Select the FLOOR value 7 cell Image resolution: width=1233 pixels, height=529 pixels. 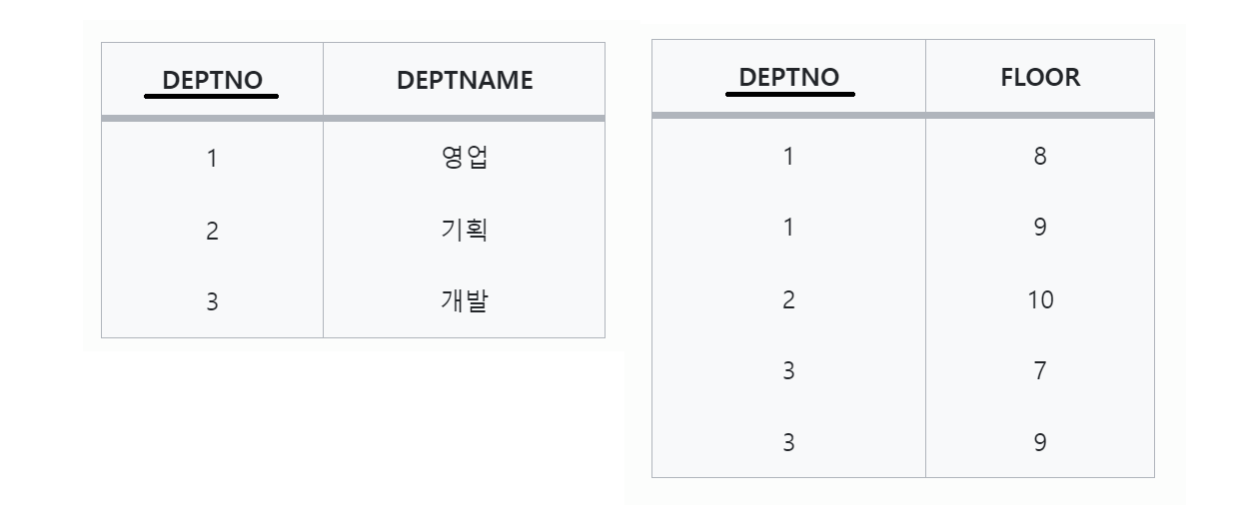(x=1040, y=371)
